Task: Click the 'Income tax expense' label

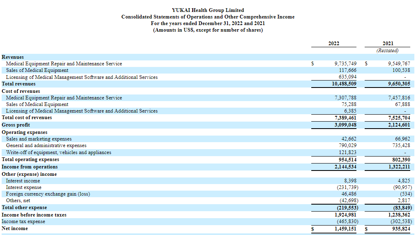Action: (23, 221)
